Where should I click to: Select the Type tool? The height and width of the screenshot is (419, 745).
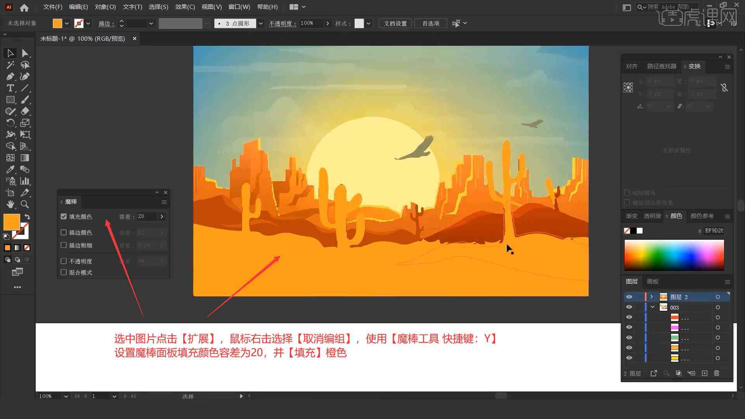coord(10,88)
